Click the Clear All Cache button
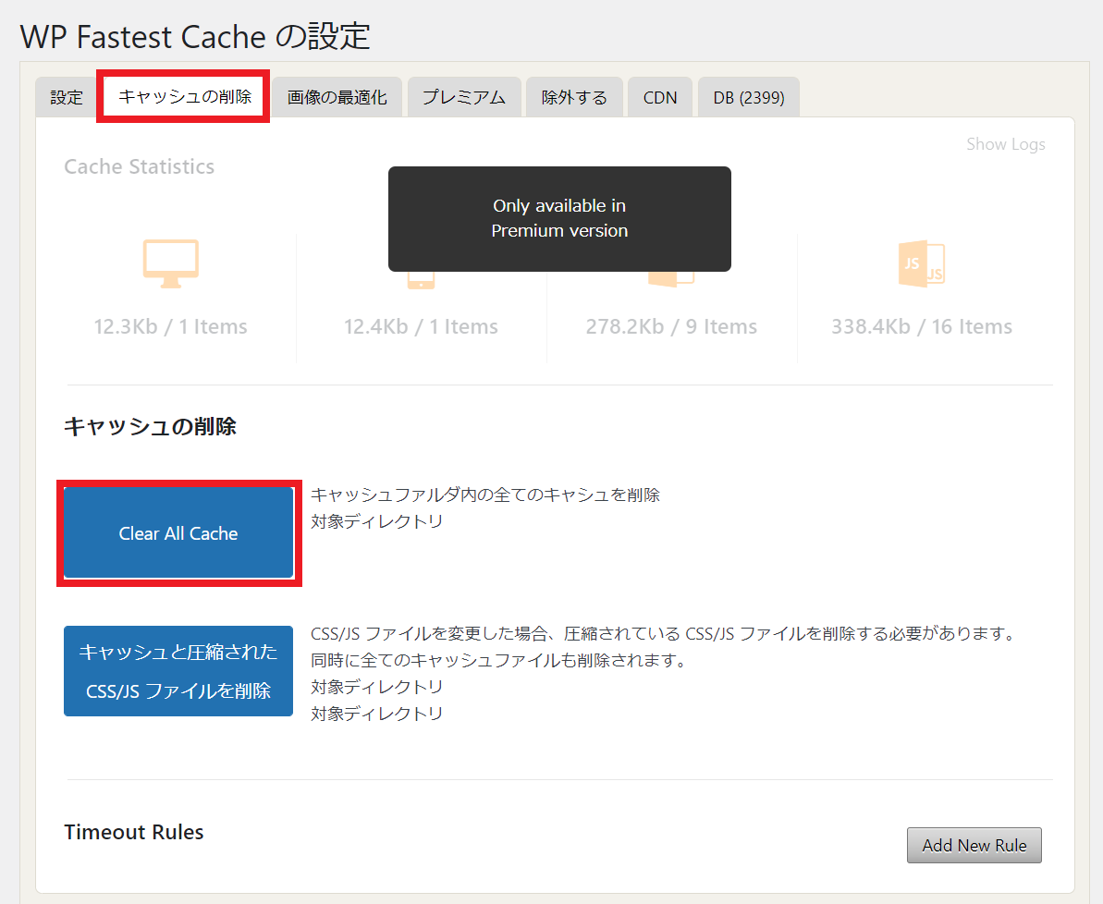This screenshot has width=1103, height=904. (178, 533)
